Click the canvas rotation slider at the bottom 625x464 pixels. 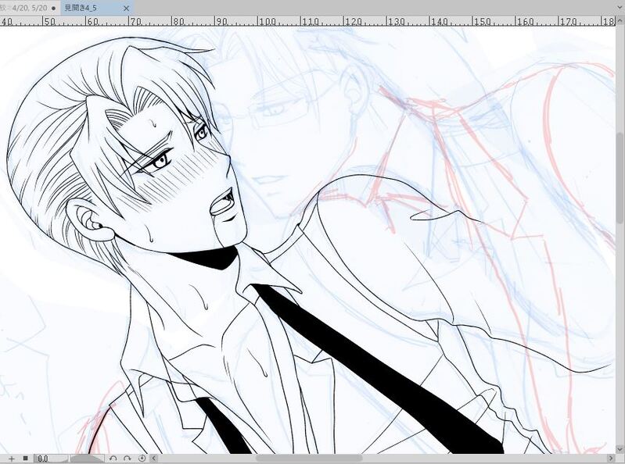pos(87,459)
